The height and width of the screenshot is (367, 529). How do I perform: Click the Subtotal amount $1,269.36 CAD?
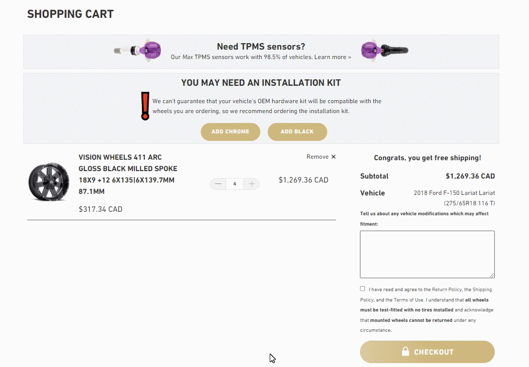[x=470, y=176]
